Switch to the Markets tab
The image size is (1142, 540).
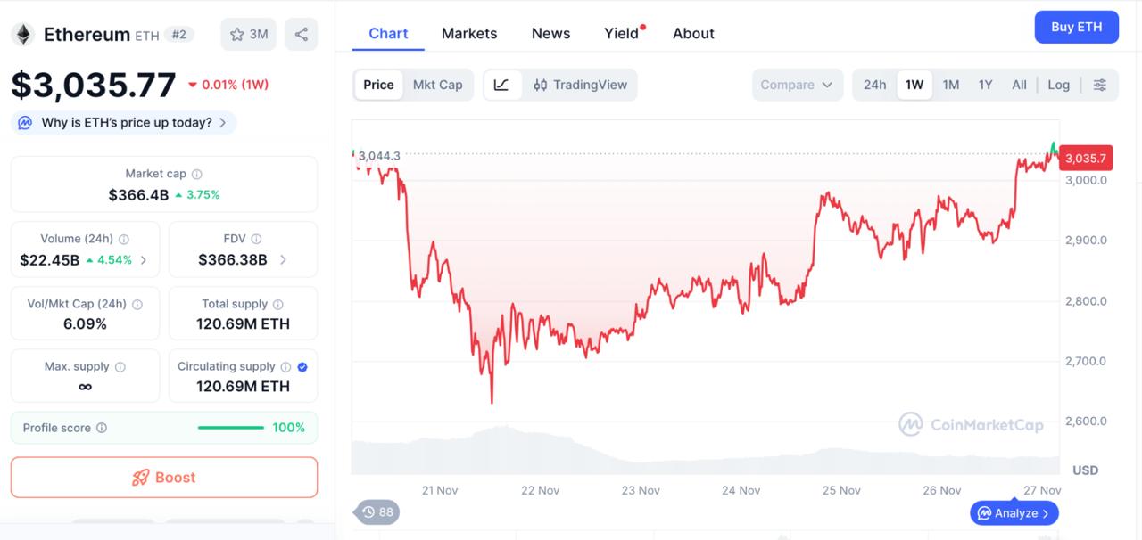coord(469,33)
